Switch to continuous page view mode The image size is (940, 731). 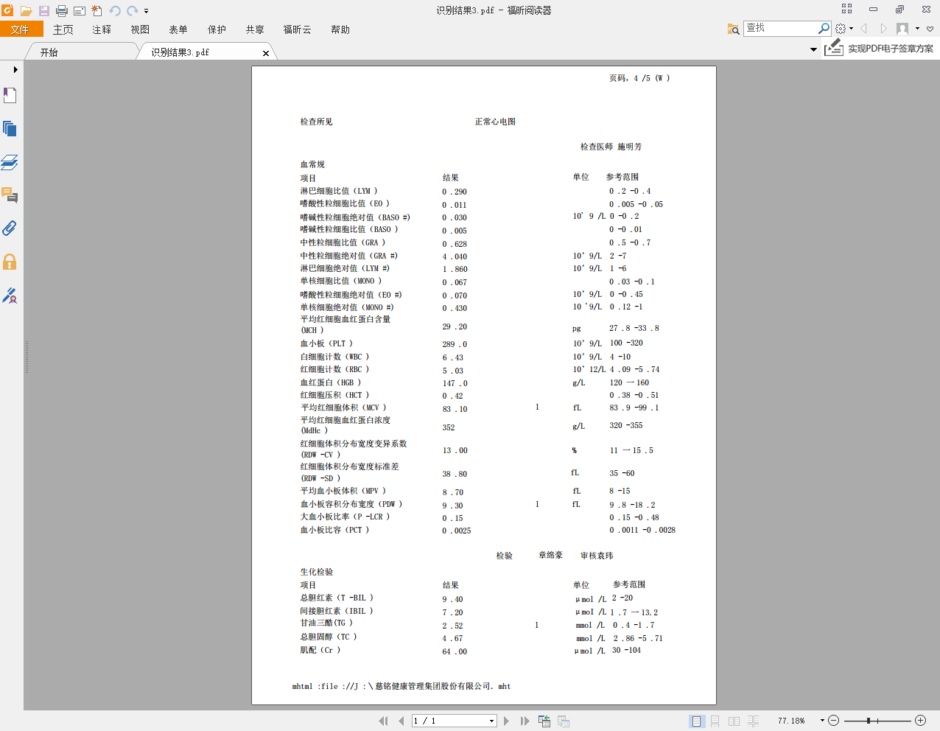(715, 721)
